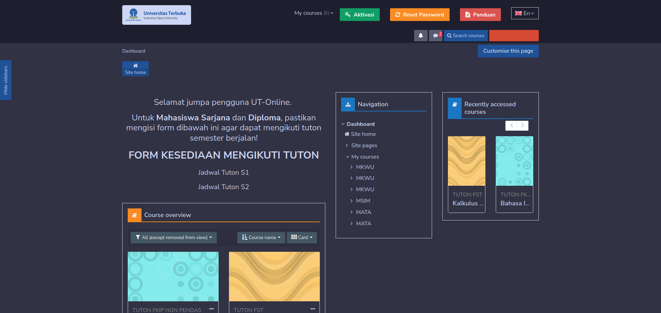Go to previous recently accessed courses
Screen dimensions: 661x313
click(x=511, y=126)
